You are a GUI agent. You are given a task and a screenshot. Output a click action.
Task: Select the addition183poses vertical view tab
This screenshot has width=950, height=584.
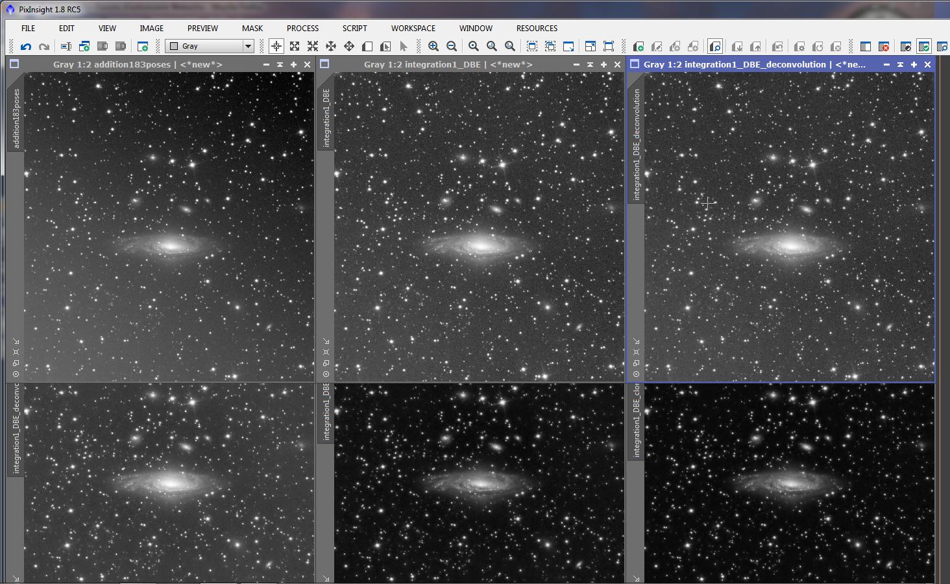(x=16, y=118)
